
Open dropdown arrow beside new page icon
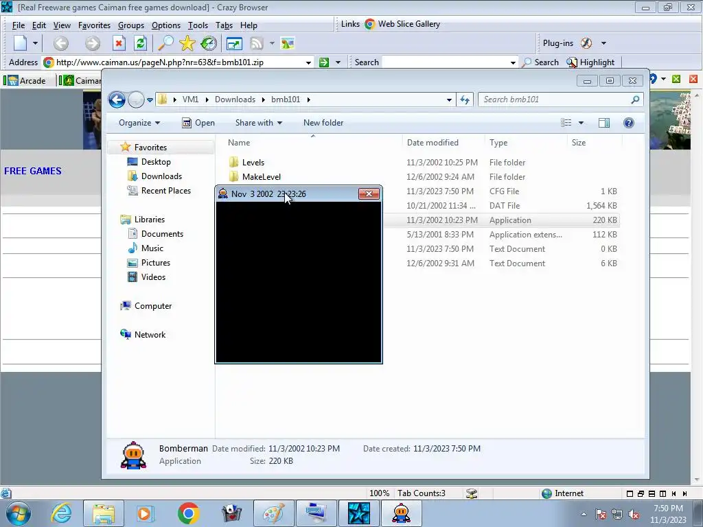(35, 43)
